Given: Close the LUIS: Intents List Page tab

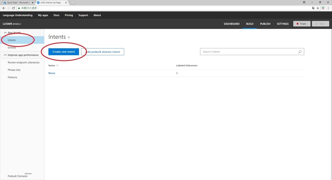Looking at the screenshot, I should click(x=66, y=3).
